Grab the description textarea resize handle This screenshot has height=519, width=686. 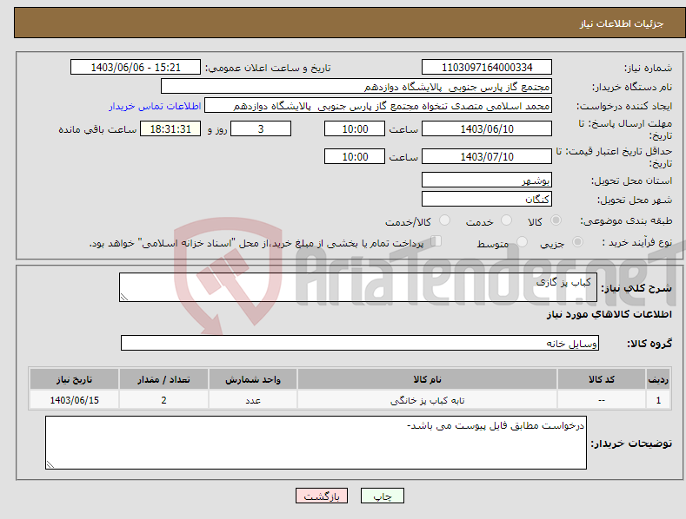tap(124, 297)
